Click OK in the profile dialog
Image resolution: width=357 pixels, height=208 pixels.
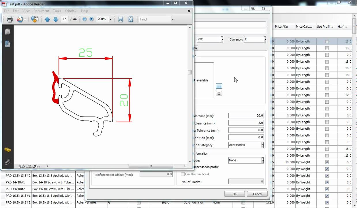[234, 194]
